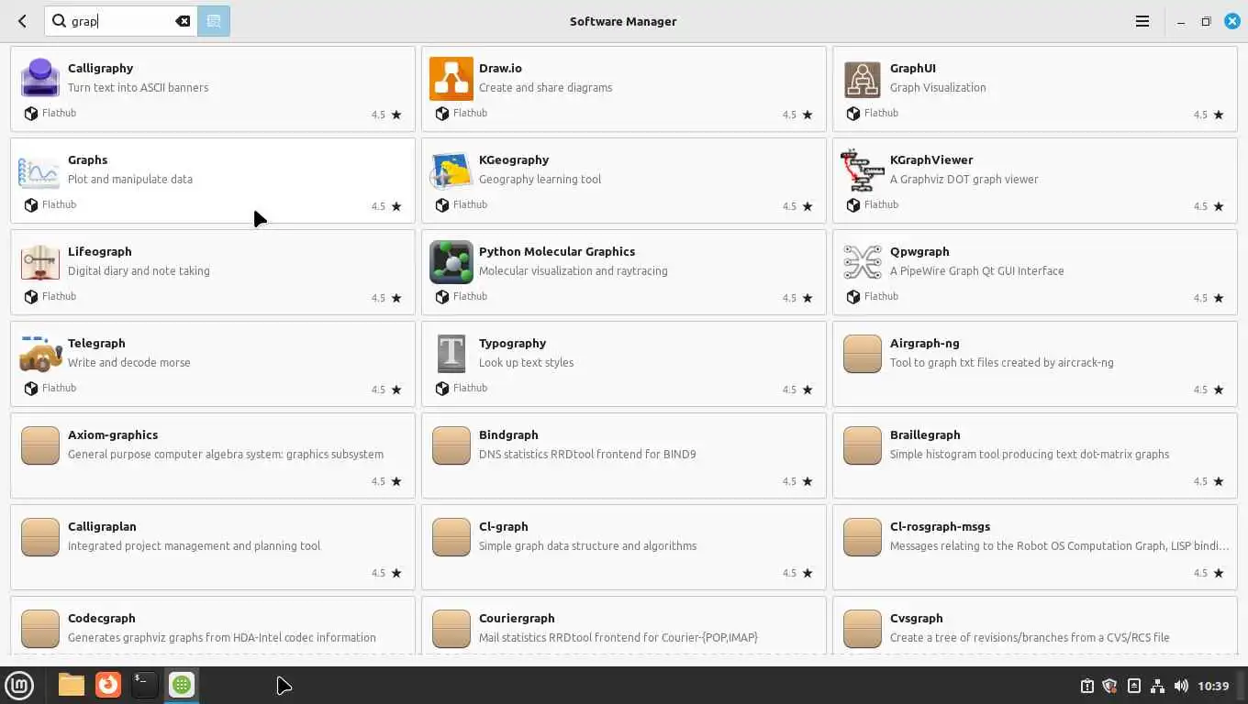Click 'A Graphviz DOT graph viewer' text
The height and width of the screenshot is (704, 1248).
click(x=964, y=180)
